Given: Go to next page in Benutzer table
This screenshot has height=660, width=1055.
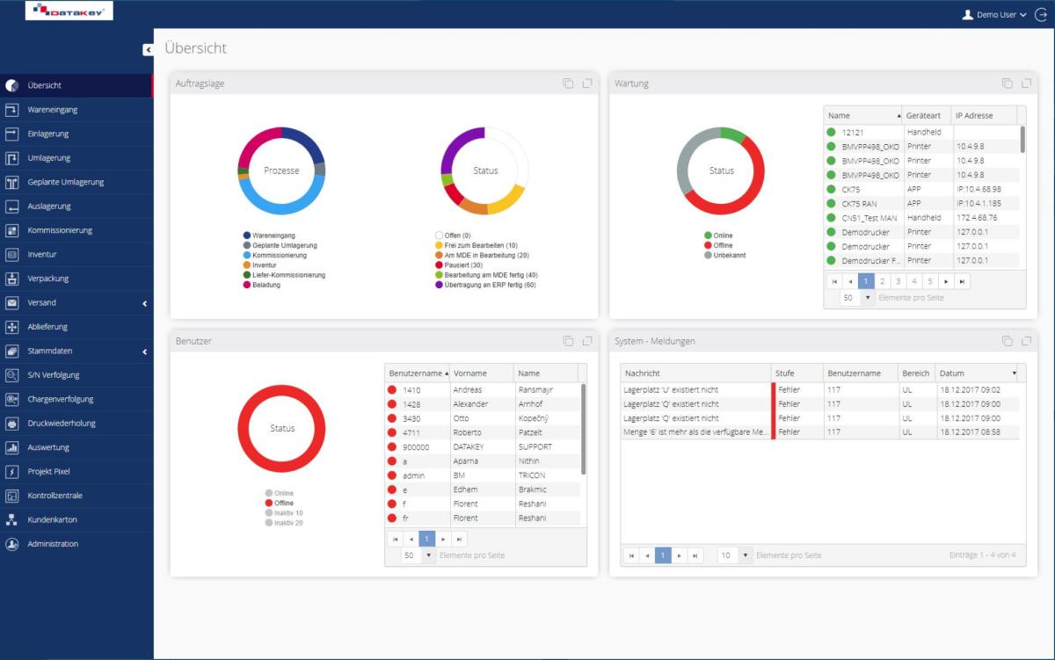Looking at the screenshot, I should coord(443,539).
